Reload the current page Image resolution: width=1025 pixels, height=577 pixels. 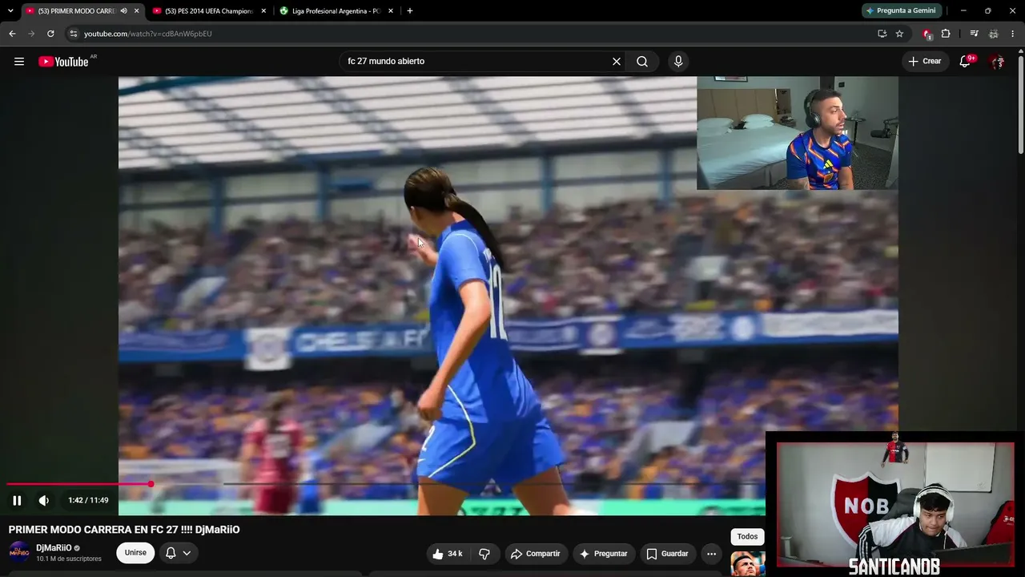click(x=50, y=34)
